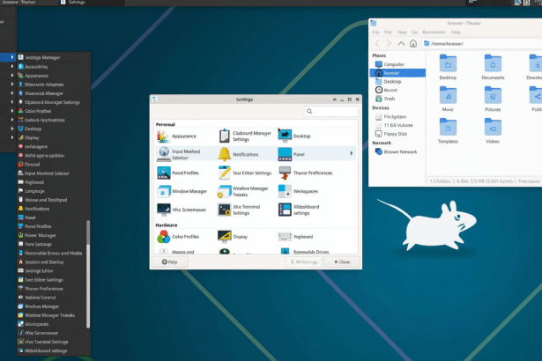Open the Edit menu in Thunar
The image size is (542, 361).
[388, 32]
